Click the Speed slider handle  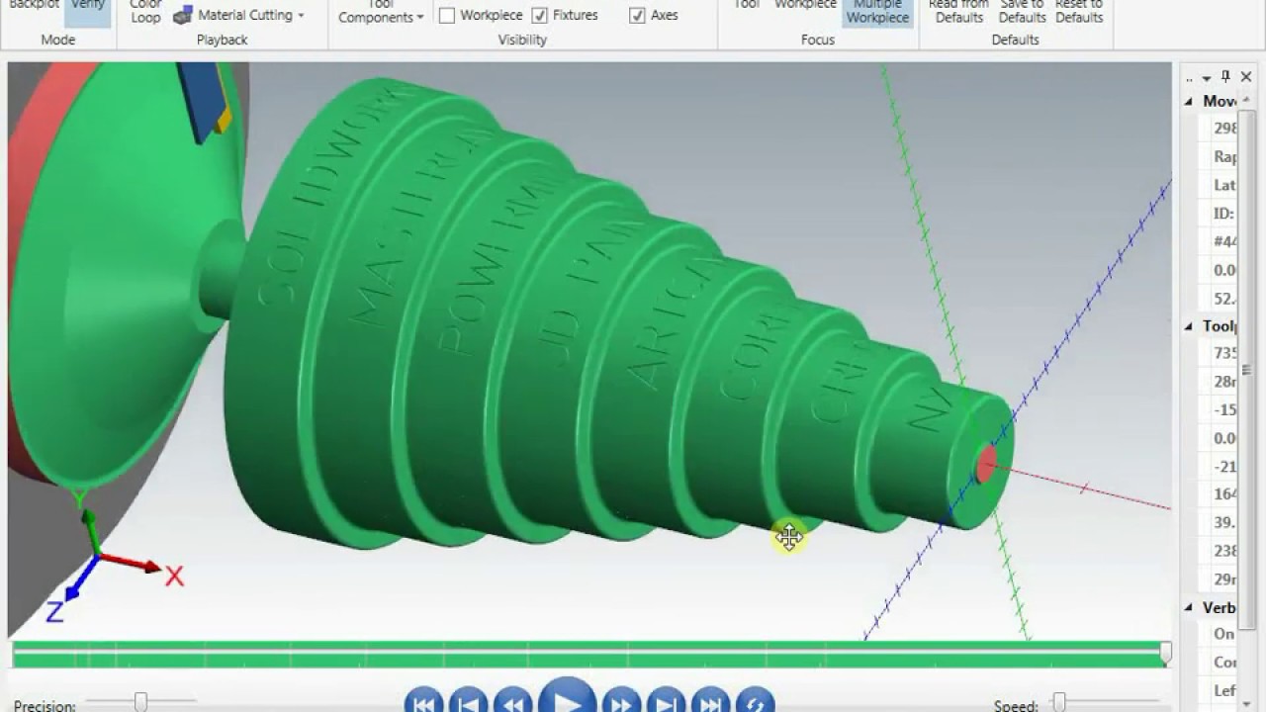pyautogui.click(x=1059, y=702)
